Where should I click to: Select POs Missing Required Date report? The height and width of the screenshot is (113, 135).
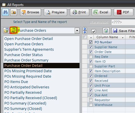41,76
